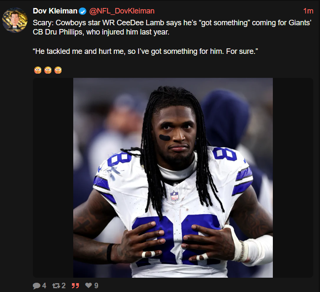
Task: Click the tweet text beginning with Scary
Action: [x=172, y=27]
